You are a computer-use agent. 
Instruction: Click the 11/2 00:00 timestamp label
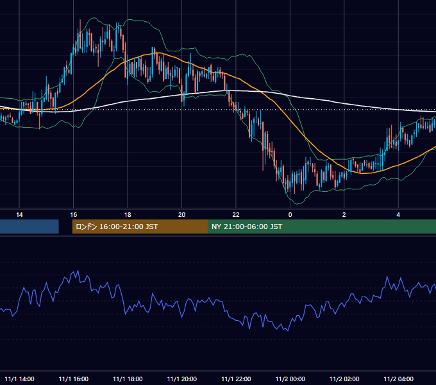pos(290,379)
